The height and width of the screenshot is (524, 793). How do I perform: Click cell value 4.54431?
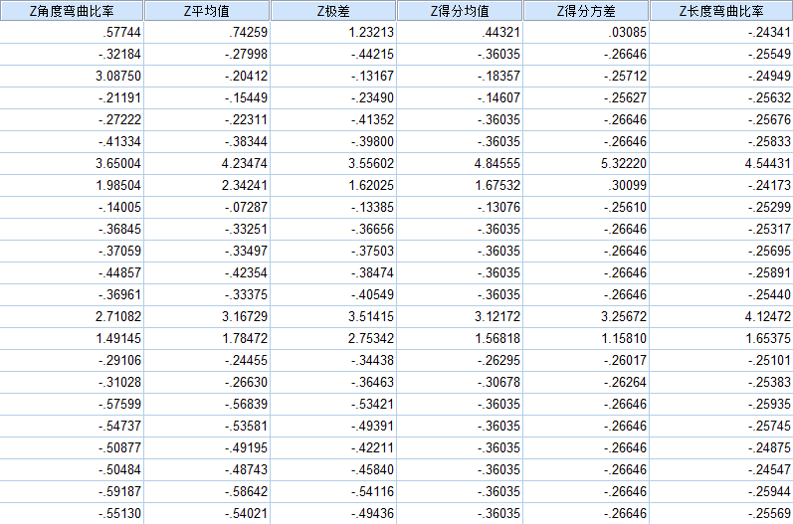click(x=767, y=163)
